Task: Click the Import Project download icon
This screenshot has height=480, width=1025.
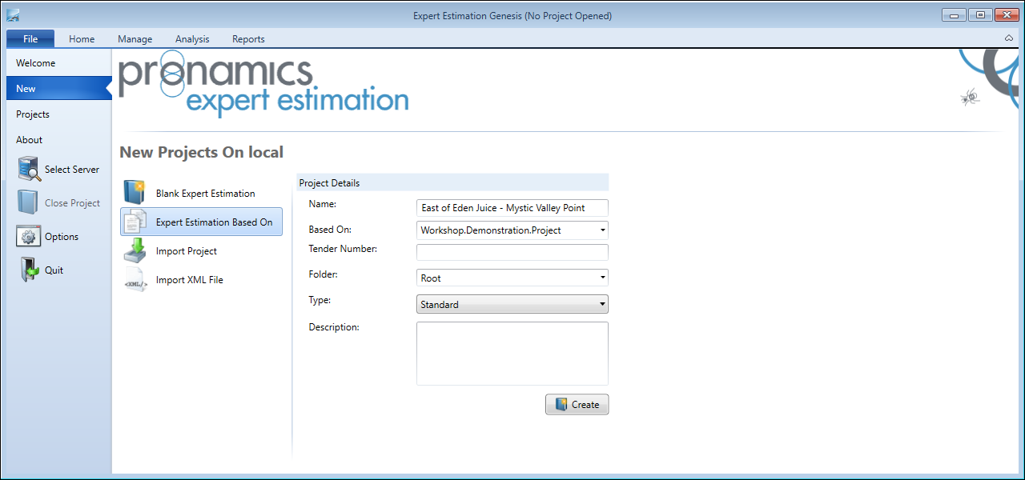Action: point(135,250)
